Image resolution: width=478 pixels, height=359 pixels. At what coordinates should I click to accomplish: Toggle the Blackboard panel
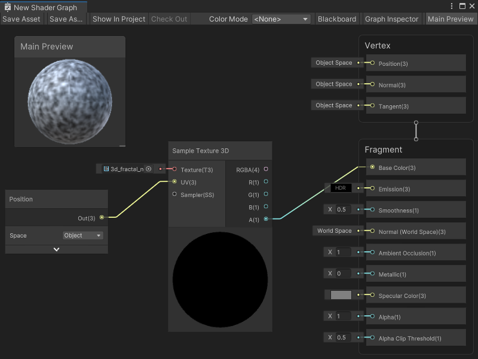pos(337,19)
